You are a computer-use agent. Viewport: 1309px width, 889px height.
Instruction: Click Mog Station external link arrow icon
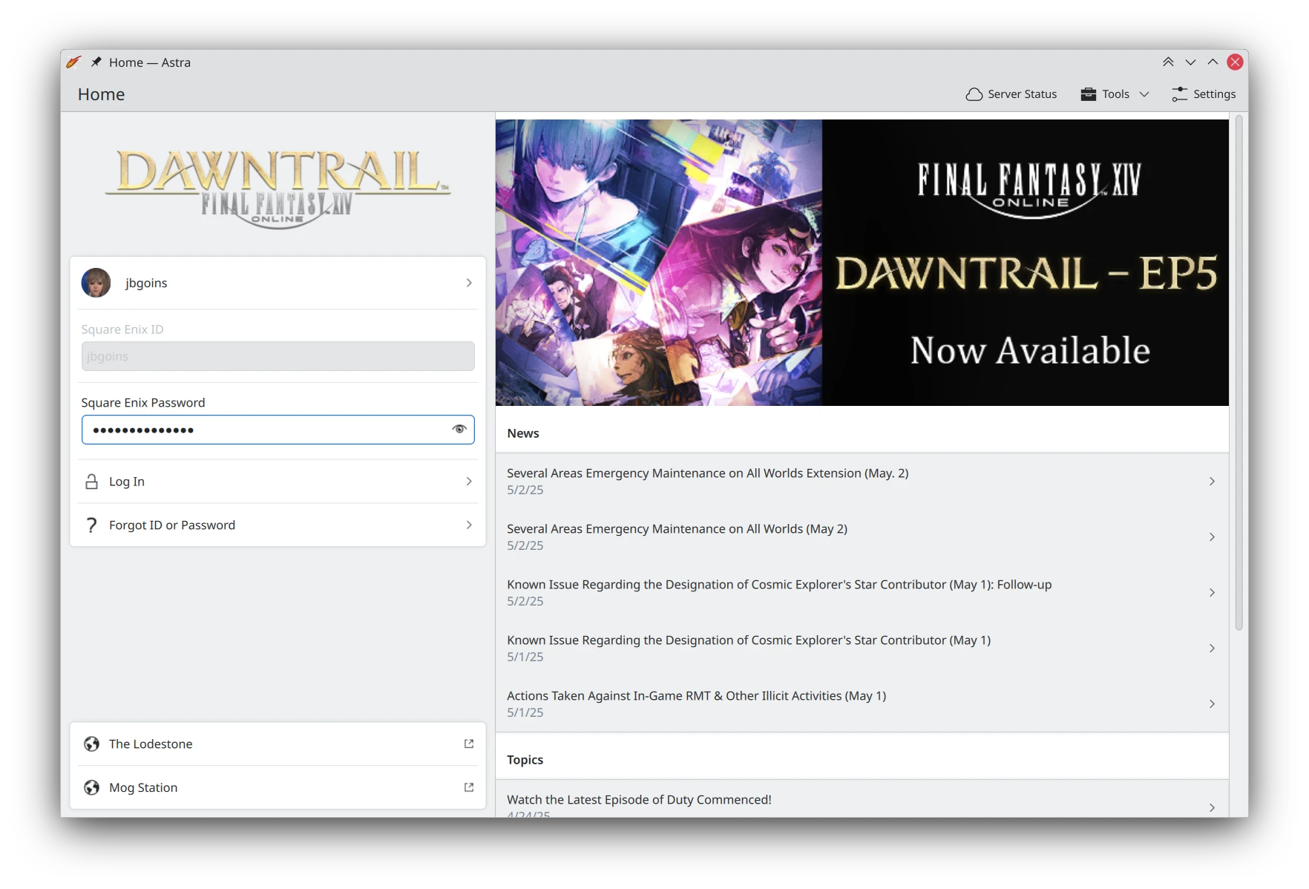point(469,787)
